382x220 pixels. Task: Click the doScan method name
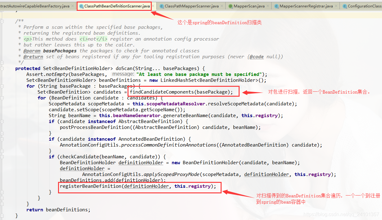(x=124, y=68)
